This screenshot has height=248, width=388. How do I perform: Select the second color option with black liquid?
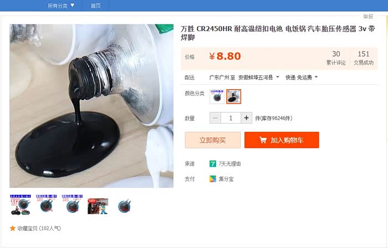click(x=233, y=96)
